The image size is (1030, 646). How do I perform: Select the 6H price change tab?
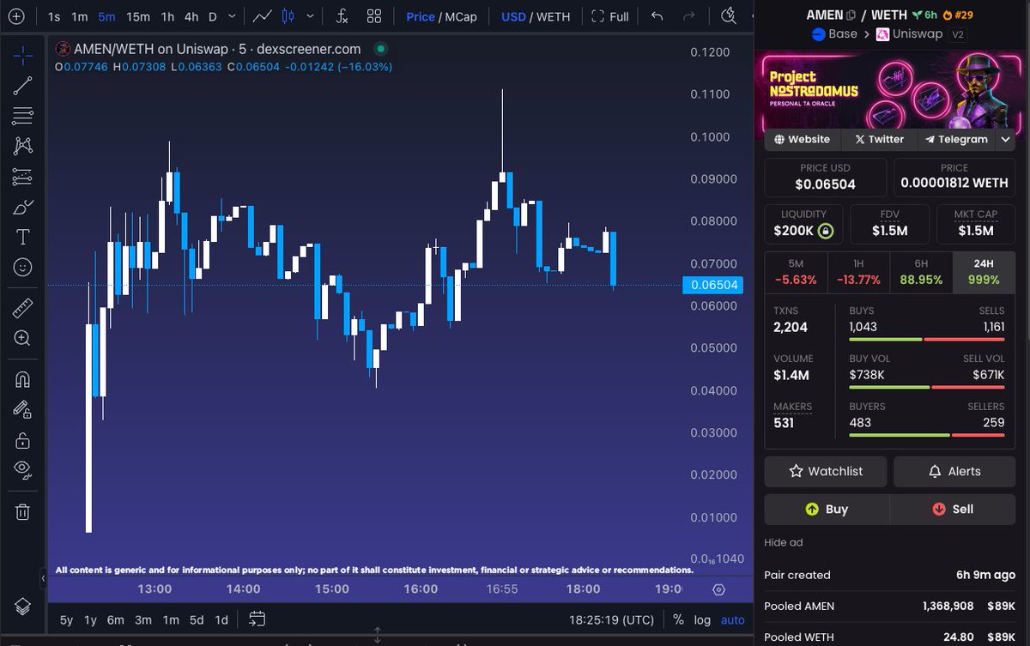tap(922, 272)
